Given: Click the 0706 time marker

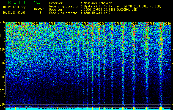Looking at the screenshot, I should 101,24.
